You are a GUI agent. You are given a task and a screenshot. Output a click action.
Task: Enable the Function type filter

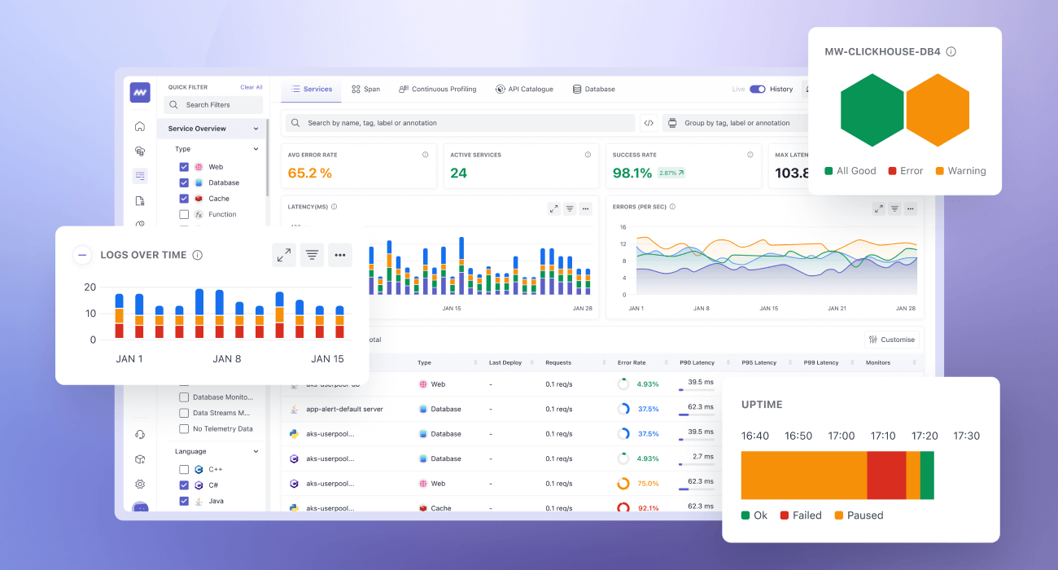point(182,214)
